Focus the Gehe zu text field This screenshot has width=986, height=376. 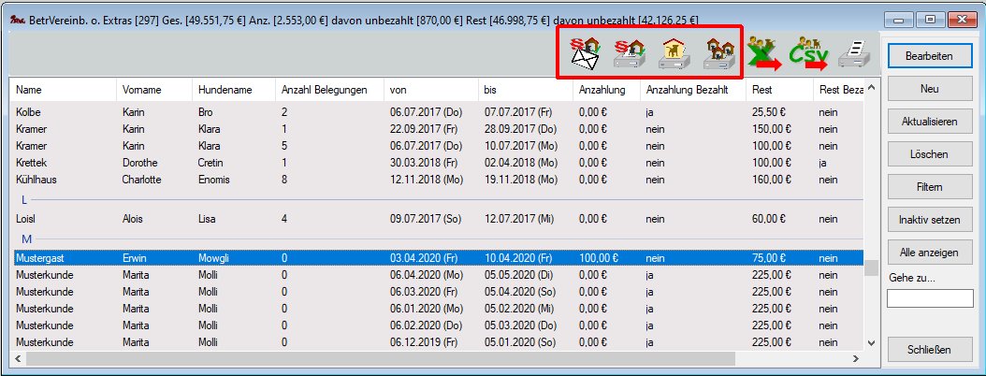point(928,298)
